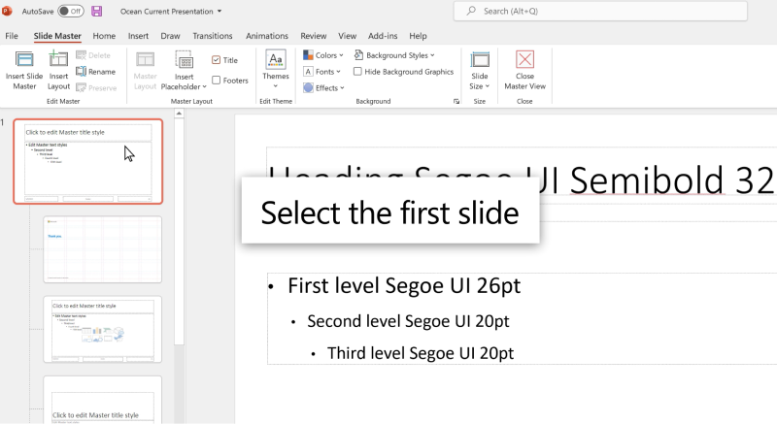Open the Fonts dropdown

322,72
